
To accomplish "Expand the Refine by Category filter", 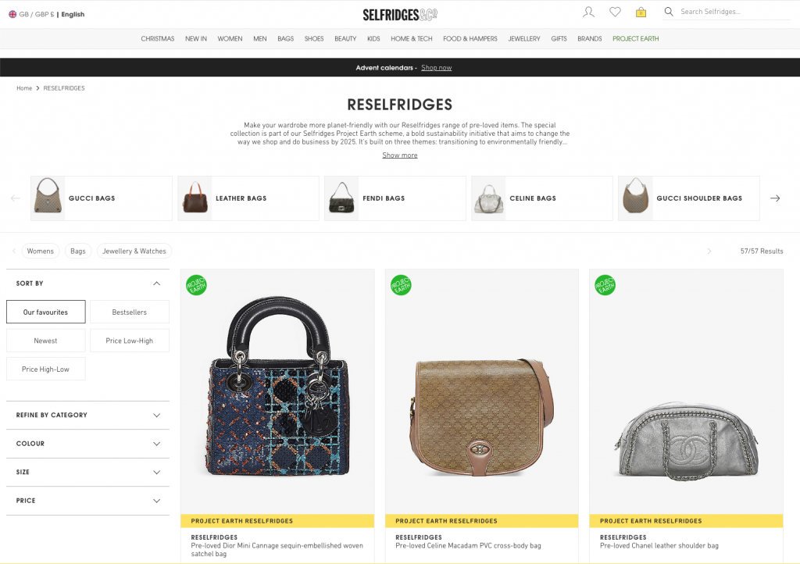I will click(x=87, y=415).
